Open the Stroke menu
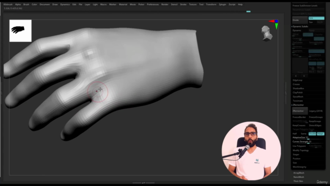The height and width of the screenshot is (186, 330). [x=183, y=5]
